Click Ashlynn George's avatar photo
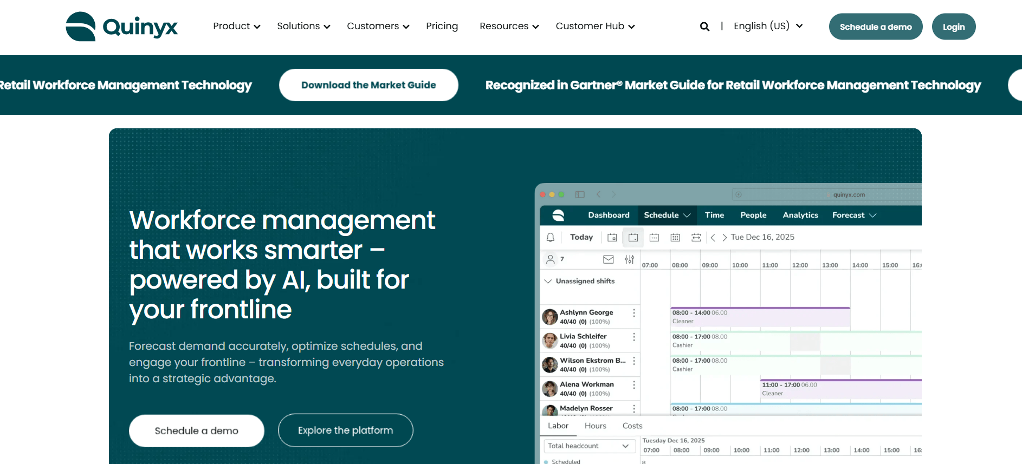 click(550, 317)
